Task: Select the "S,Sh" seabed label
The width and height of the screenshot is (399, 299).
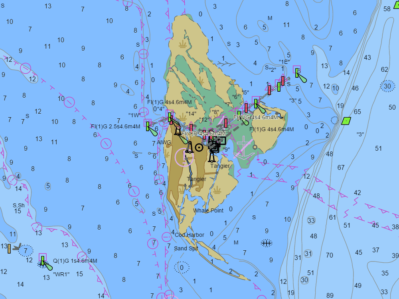Action: click(19, 205)
